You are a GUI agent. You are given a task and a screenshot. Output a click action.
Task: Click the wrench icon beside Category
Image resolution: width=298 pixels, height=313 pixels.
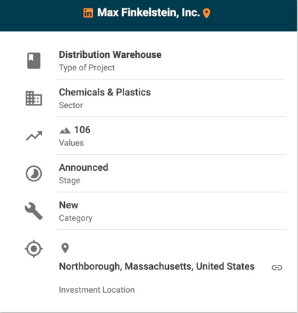(x=33, y=211)
